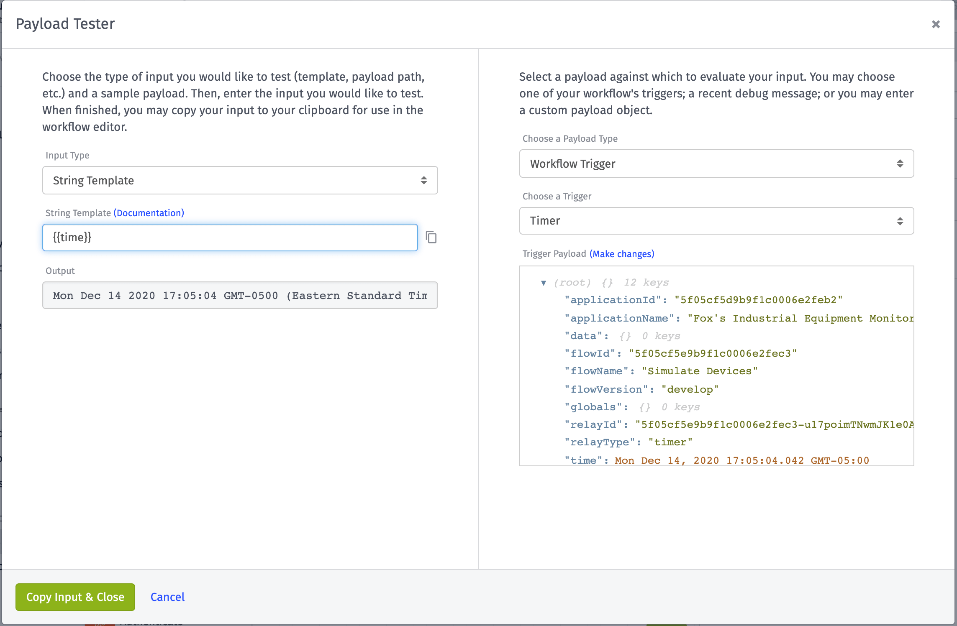The width and height of the screenshot is (957, 626).
Task: Click the relayType "timer" value
Action: click(x=670, y=442)
